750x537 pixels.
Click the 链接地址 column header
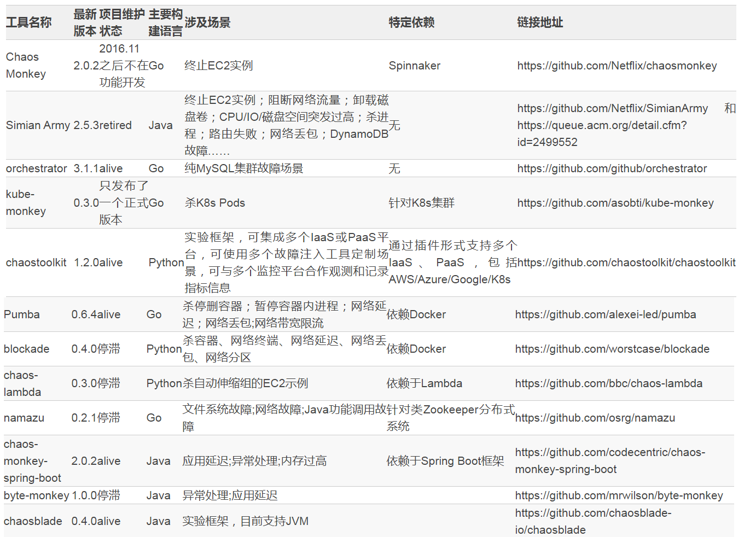(540, 22)
